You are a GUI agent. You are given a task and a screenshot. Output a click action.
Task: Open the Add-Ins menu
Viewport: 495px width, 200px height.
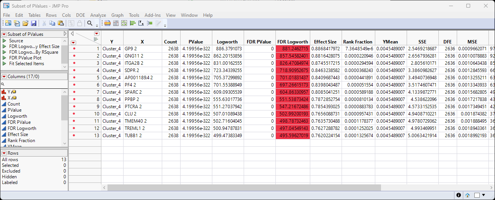click(x=153, y=15)
